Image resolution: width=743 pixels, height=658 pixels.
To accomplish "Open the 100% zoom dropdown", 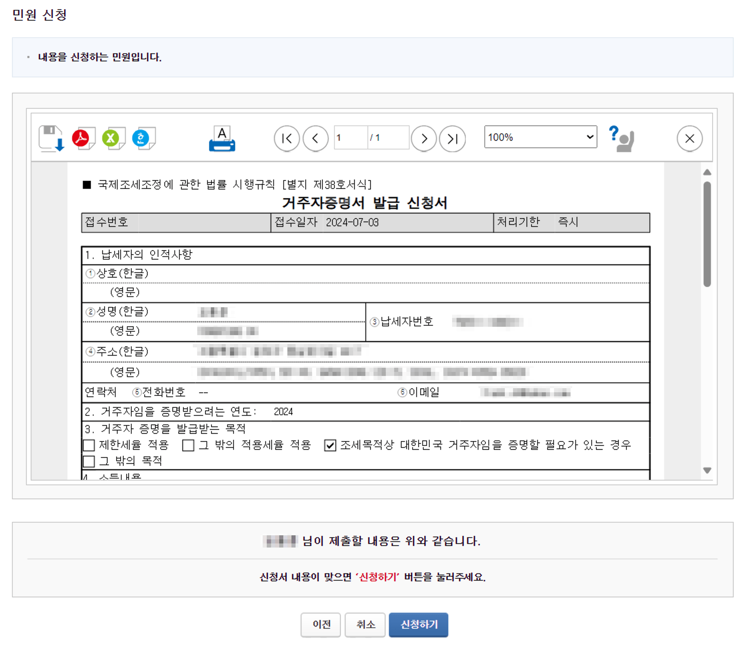I will tap(541, 137).
